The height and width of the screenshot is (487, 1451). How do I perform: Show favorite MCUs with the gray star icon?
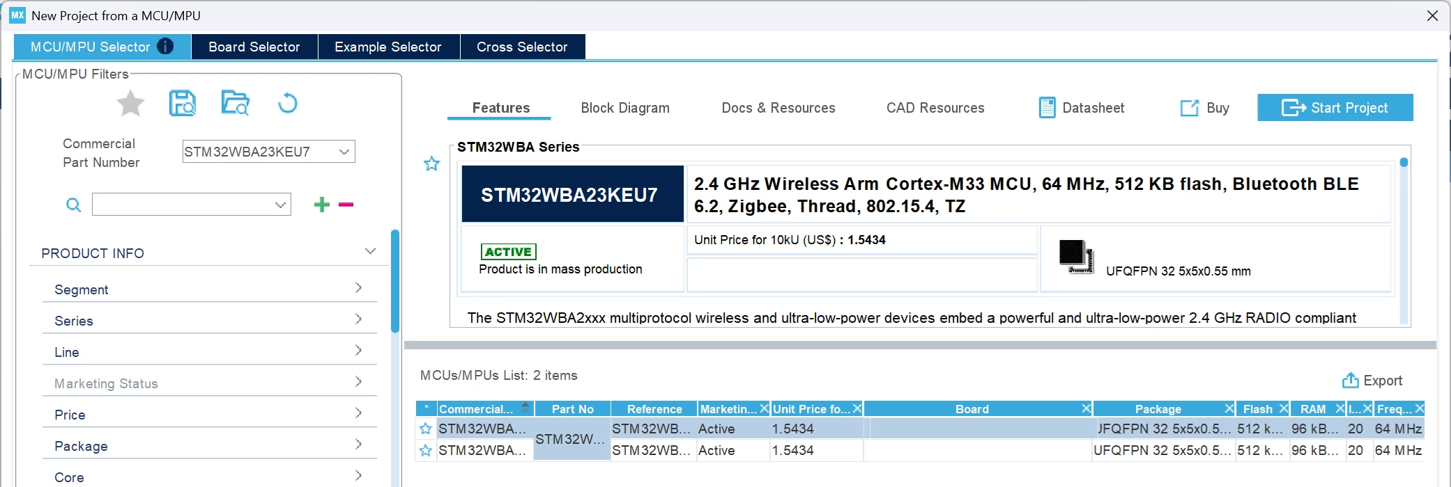coord(130,104)
